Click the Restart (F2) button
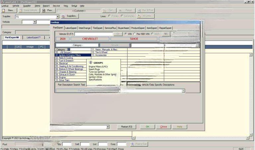The width and height of the screenshot is (255, 150). [x=127, y=127]
